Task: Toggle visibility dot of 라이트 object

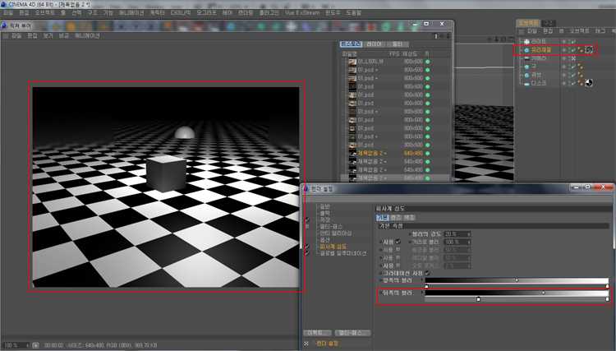Action: (x=563, y=41)
